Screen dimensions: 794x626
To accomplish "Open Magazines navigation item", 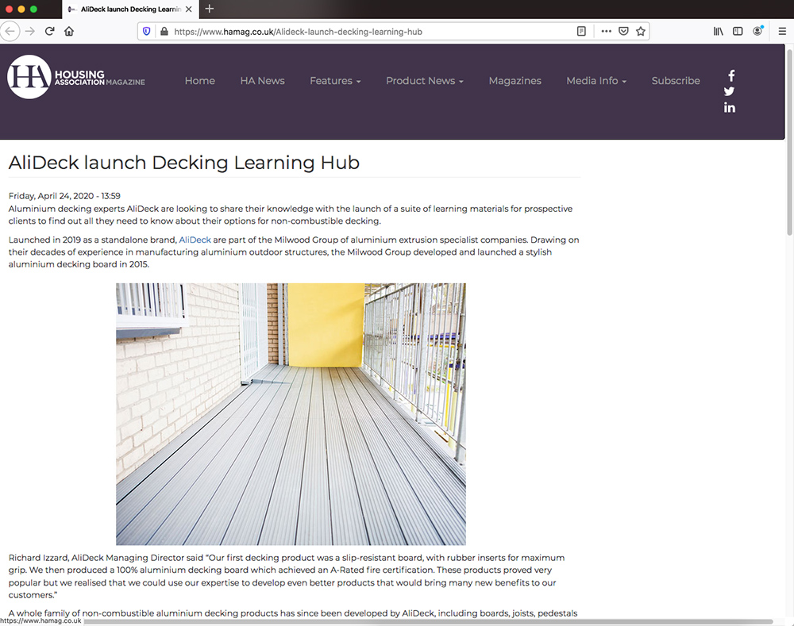I will (515, 81).
